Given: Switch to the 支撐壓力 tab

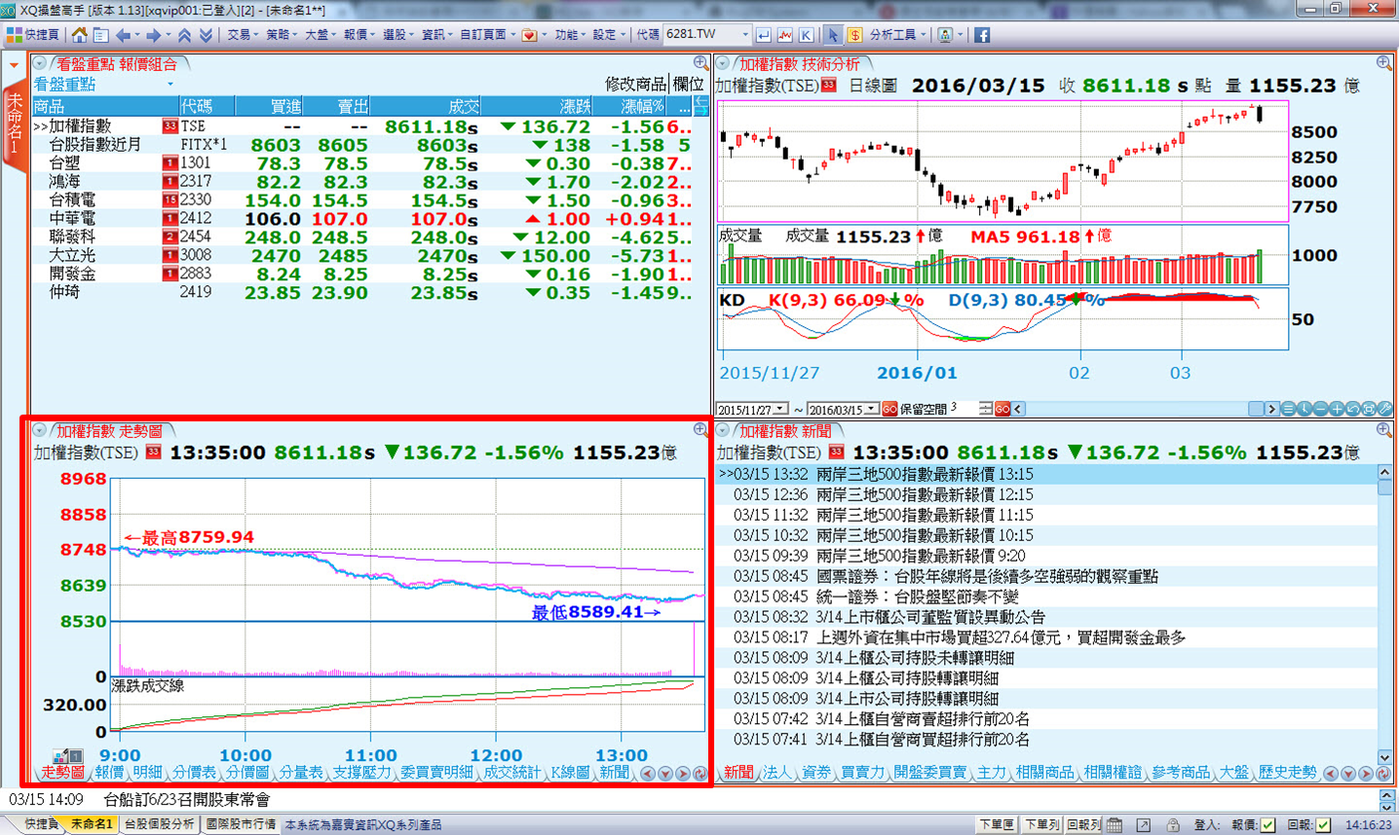Looking at the screenshot, I should pos(362,772).
